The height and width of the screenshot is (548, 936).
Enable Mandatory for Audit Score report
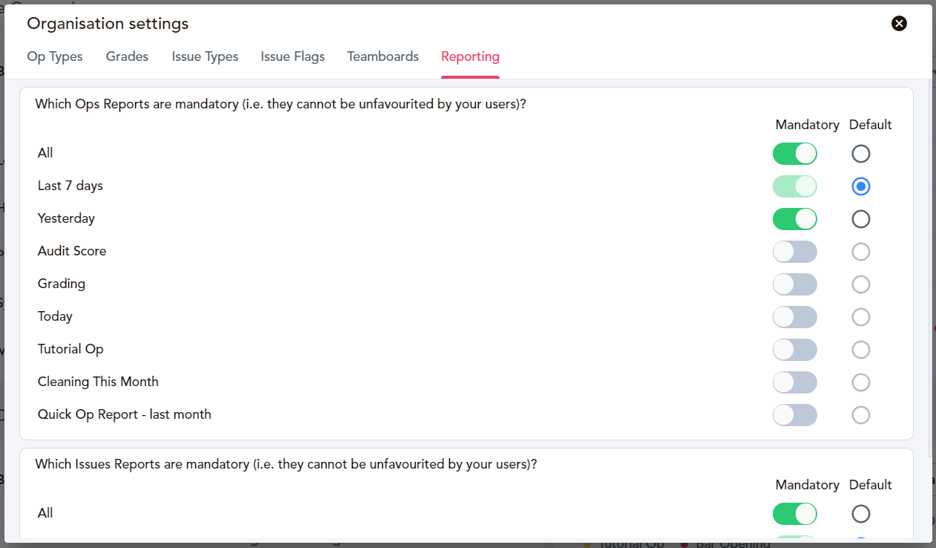pyautogui.click(x=794, y=252)
